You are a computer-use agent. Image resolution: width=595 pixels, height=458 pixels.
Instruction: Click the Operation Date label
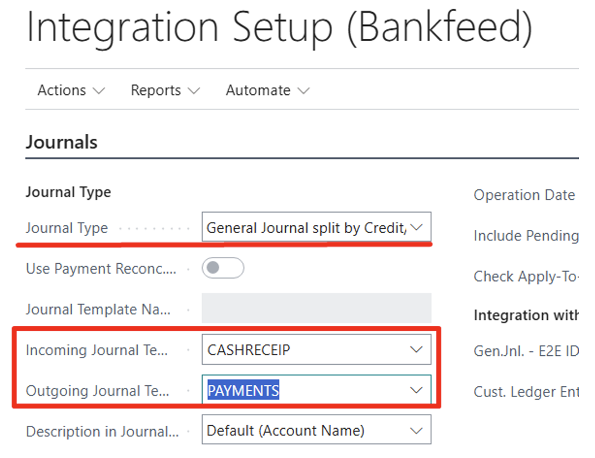point(525,195)
